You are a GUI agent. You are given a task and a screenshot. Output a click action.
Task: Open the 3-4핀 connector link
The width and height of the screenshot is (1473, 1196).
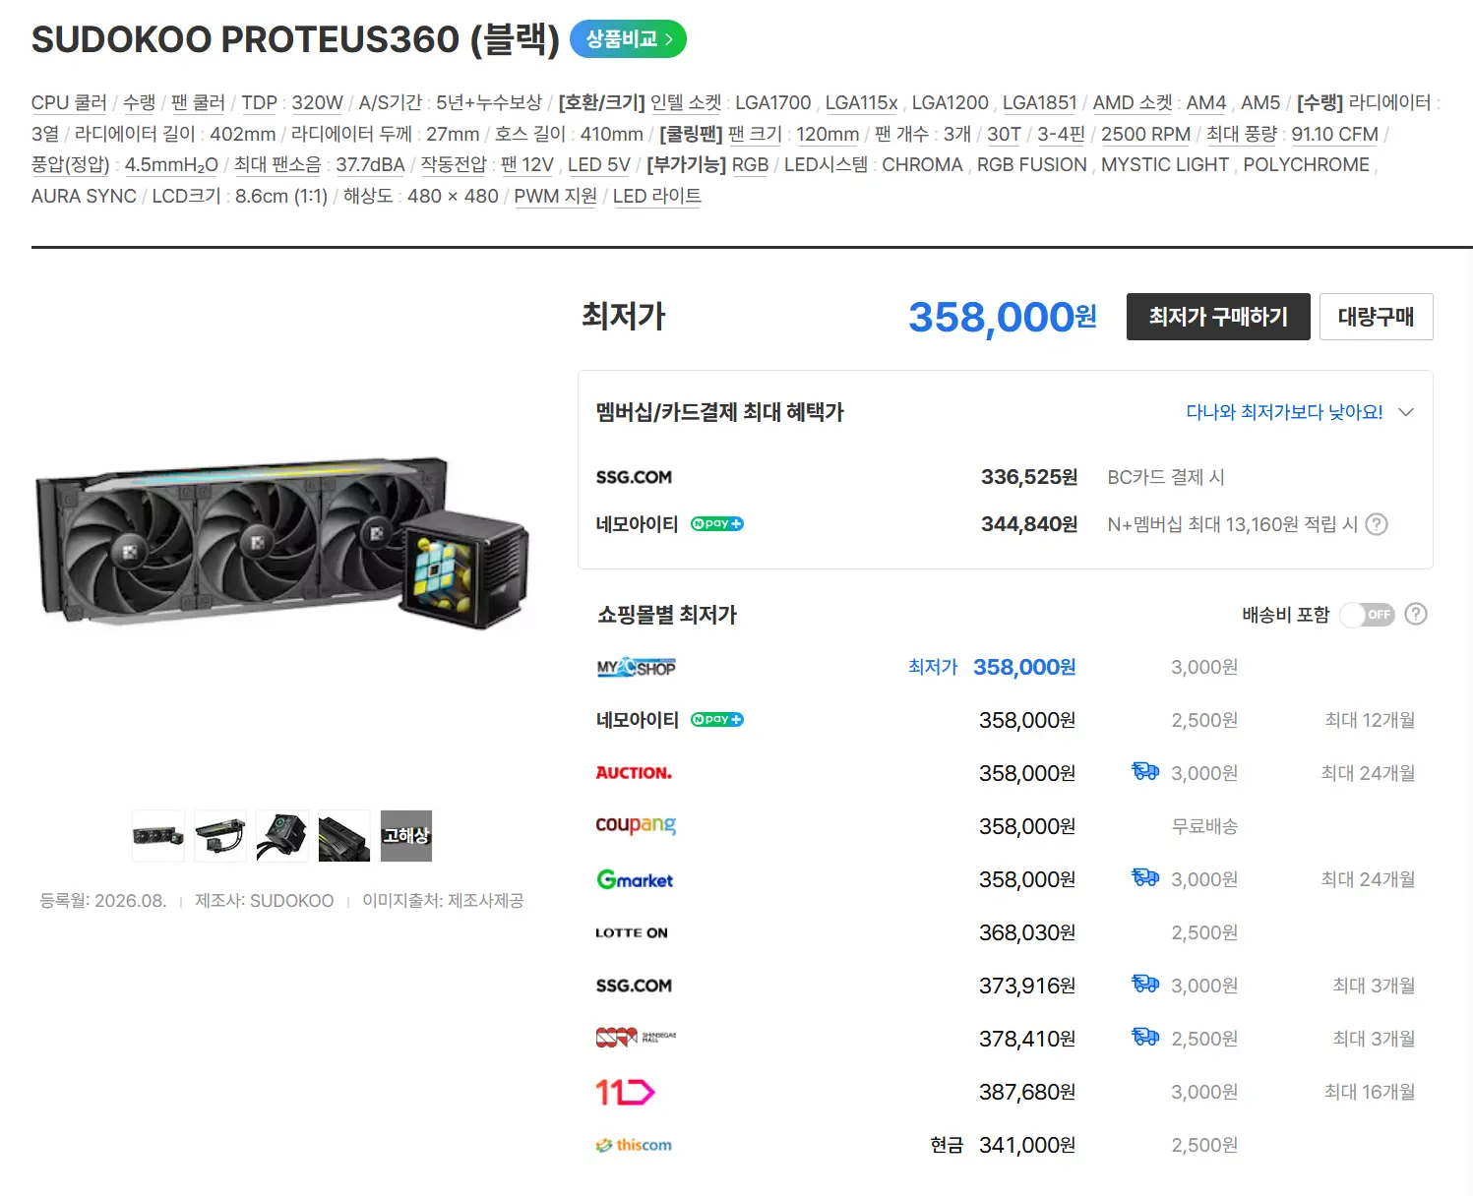[x=1062, y=135]
